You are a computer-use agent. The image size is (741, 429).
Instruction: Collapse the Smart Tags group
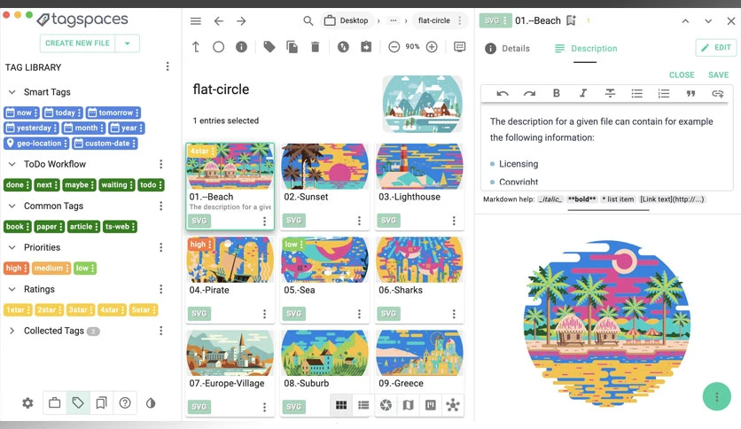coord(12,92)
